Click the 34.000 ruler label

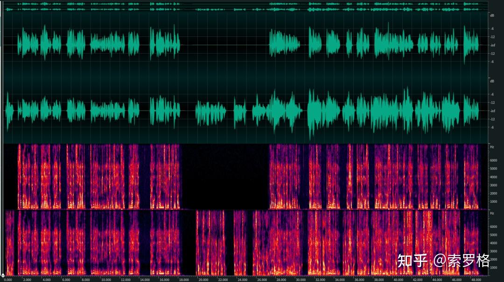[x=340, y=280]
